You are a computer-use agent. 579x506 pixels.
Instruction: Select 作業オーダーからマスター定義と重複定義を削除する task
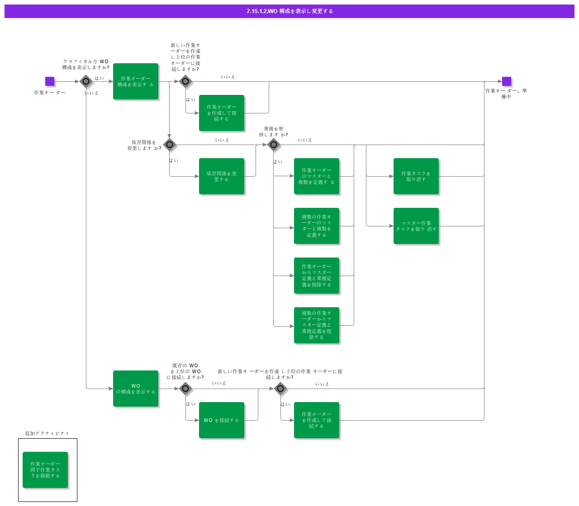tap(317, 276)
